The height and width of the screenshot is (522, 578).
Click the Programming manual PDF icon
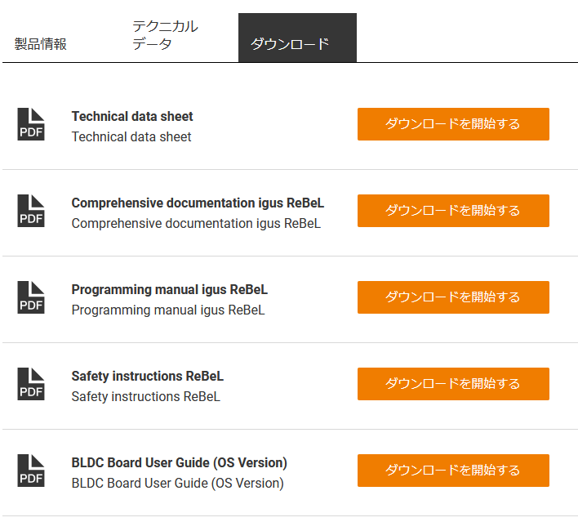(x=31, y=297)
